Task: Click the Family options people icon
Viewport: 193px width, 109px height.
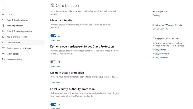Action: [3, 54]
